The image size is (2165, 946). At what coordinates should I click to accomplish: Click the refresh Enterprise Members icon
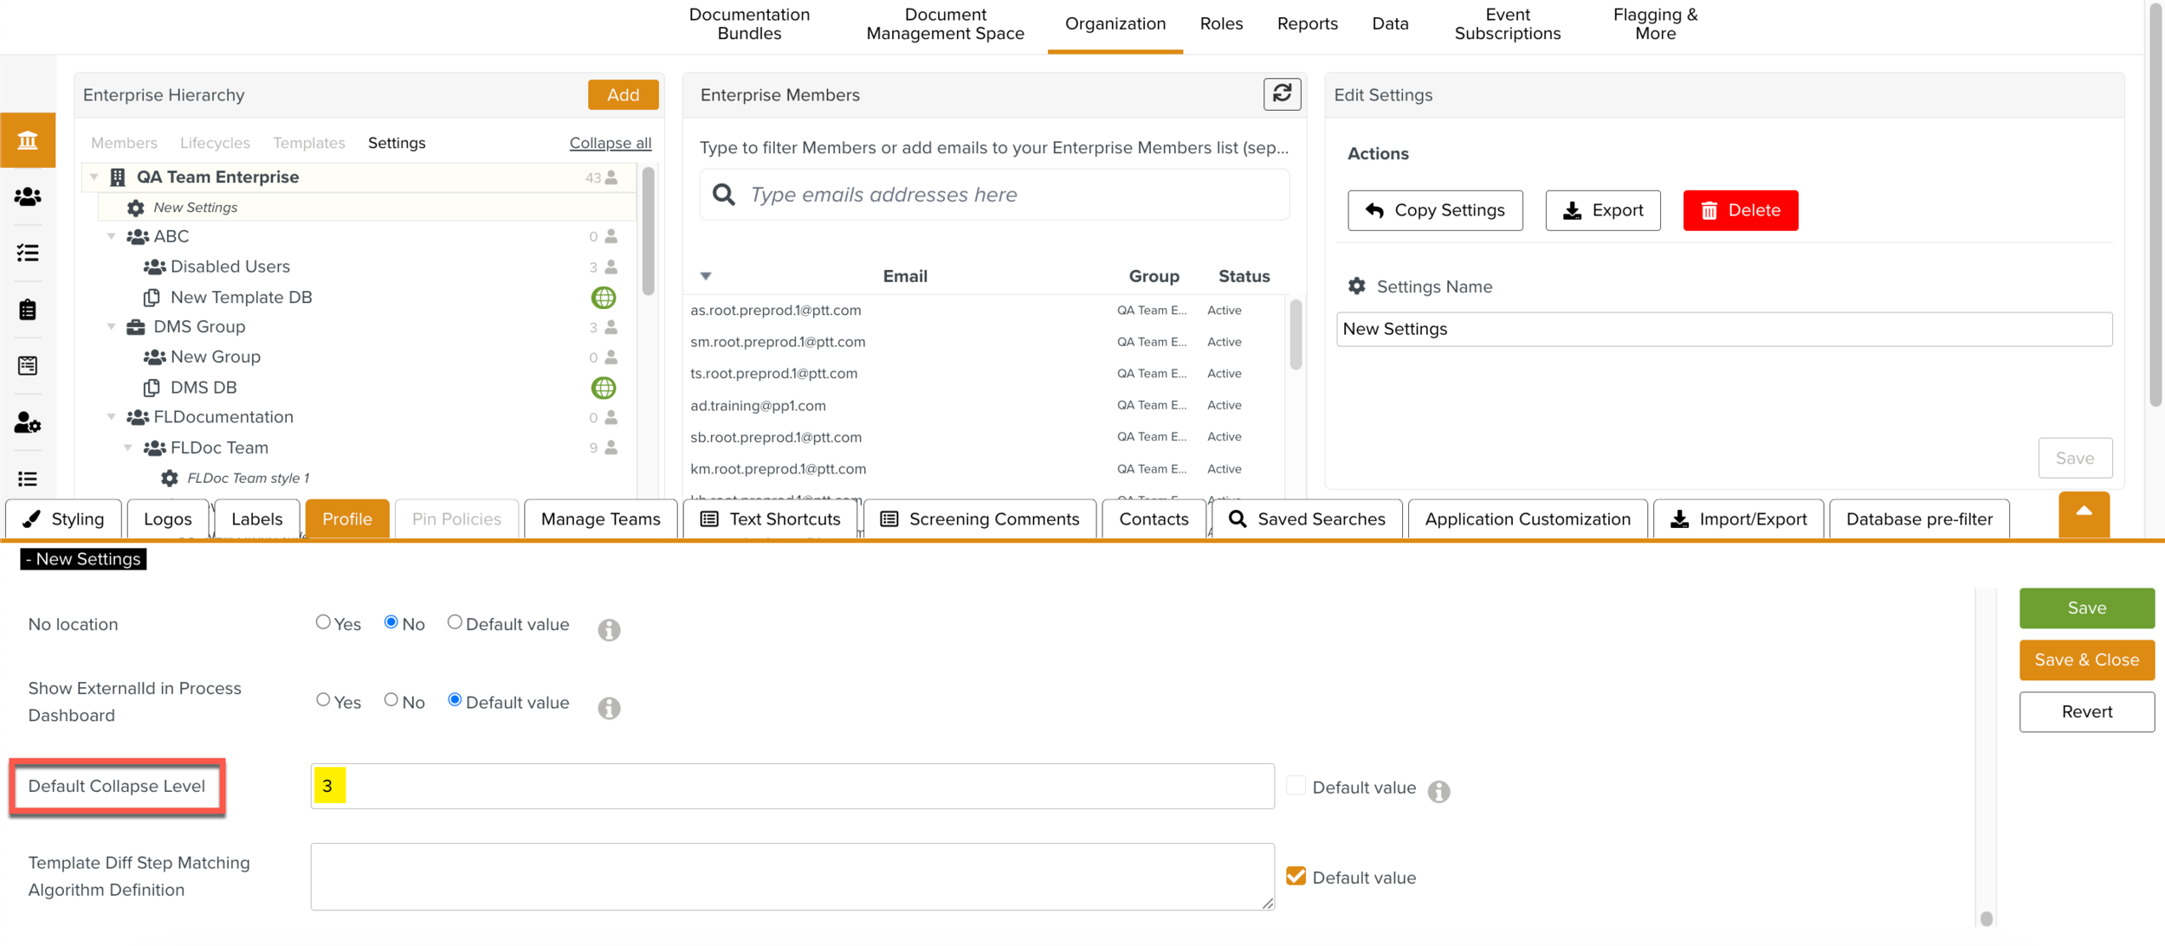pos(1282,93)
